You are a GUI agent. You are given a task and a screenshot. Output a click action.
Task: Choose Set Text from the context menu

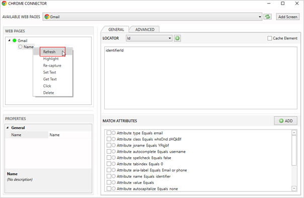click(53, 72)
